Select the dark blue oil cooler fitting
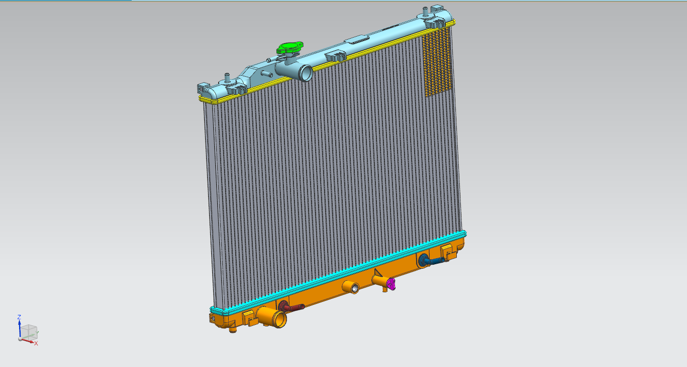Screen dimensions: 687x367 [x=431, y=260]
